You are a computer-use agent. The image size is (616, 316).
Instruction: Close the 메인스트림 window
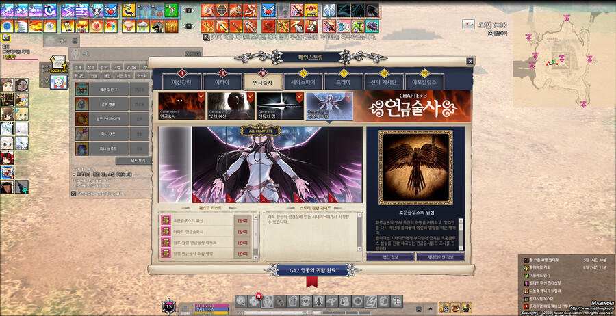tap(470, 61)
